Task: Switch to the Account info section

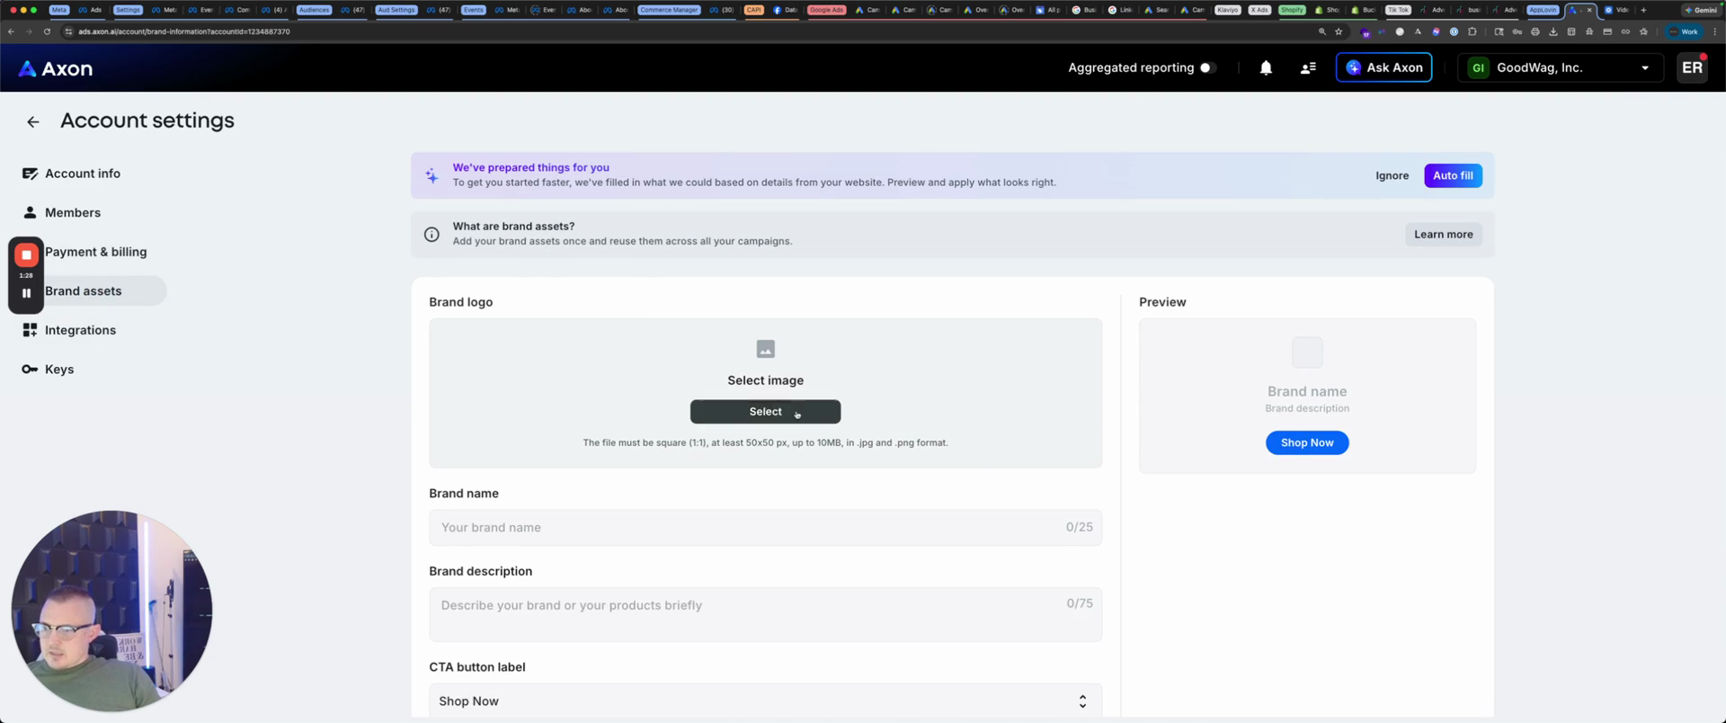Action: [82, 174]
